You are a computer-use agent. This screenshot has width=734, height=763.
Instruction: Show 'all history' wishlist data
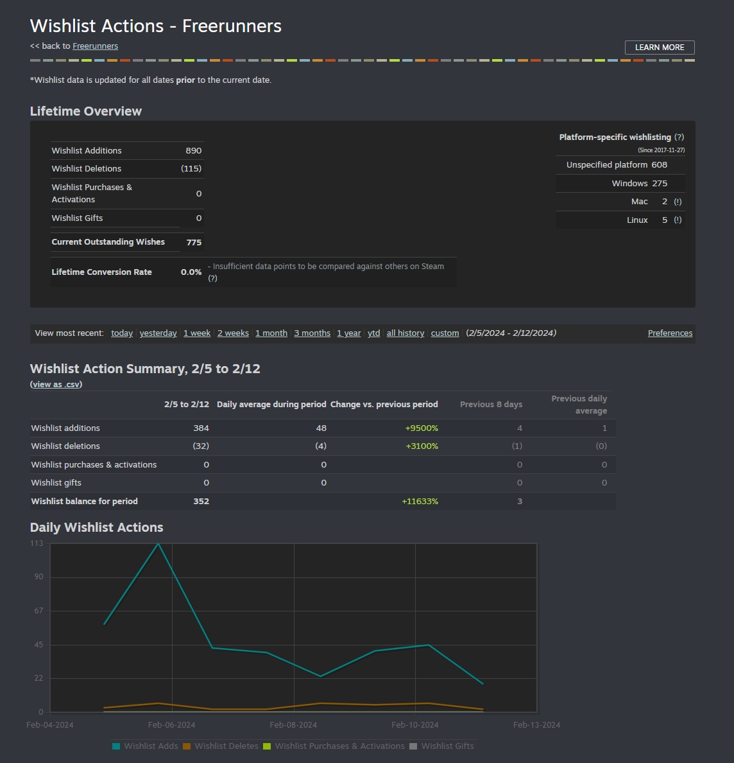pos(405,333)
